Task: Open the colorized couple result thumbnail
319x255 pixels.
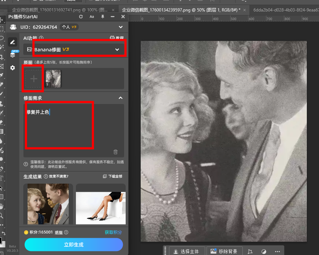Action: point(48,204)
